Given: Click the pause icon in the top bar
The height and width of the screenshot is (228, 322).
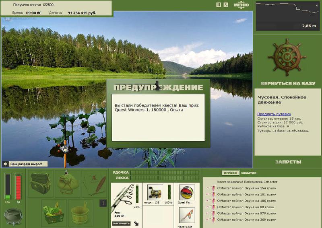Looking at the screenshot, I should point(219,5).
